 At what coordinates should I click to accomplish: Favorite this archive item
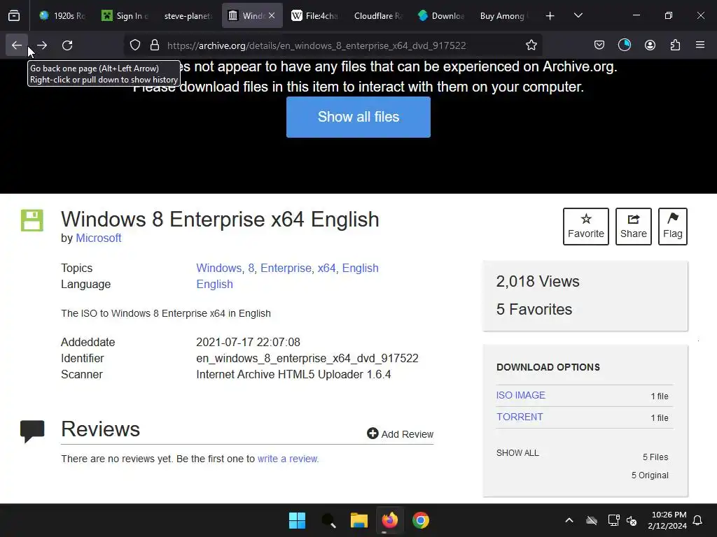(586, 227)
